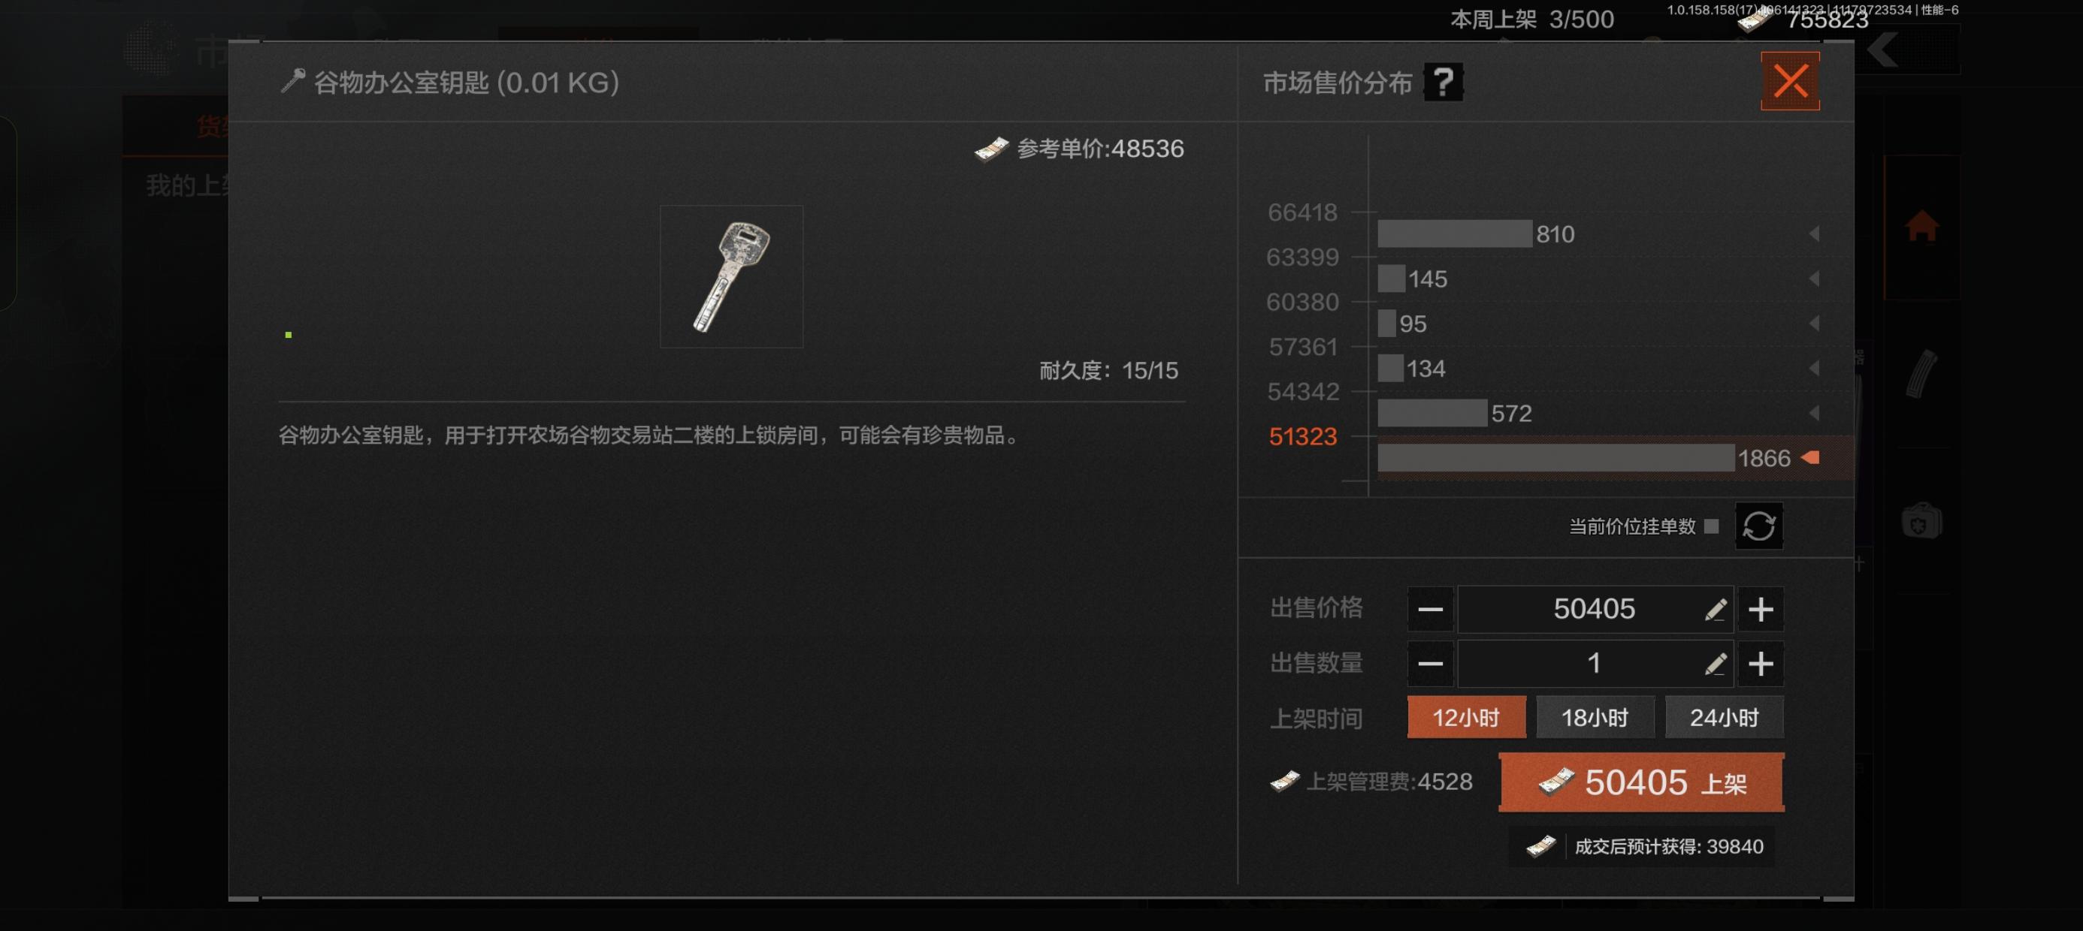Click the grain office key thumbnail
Viewport: 2083px width, 931px height.
(x=731, y=276)
